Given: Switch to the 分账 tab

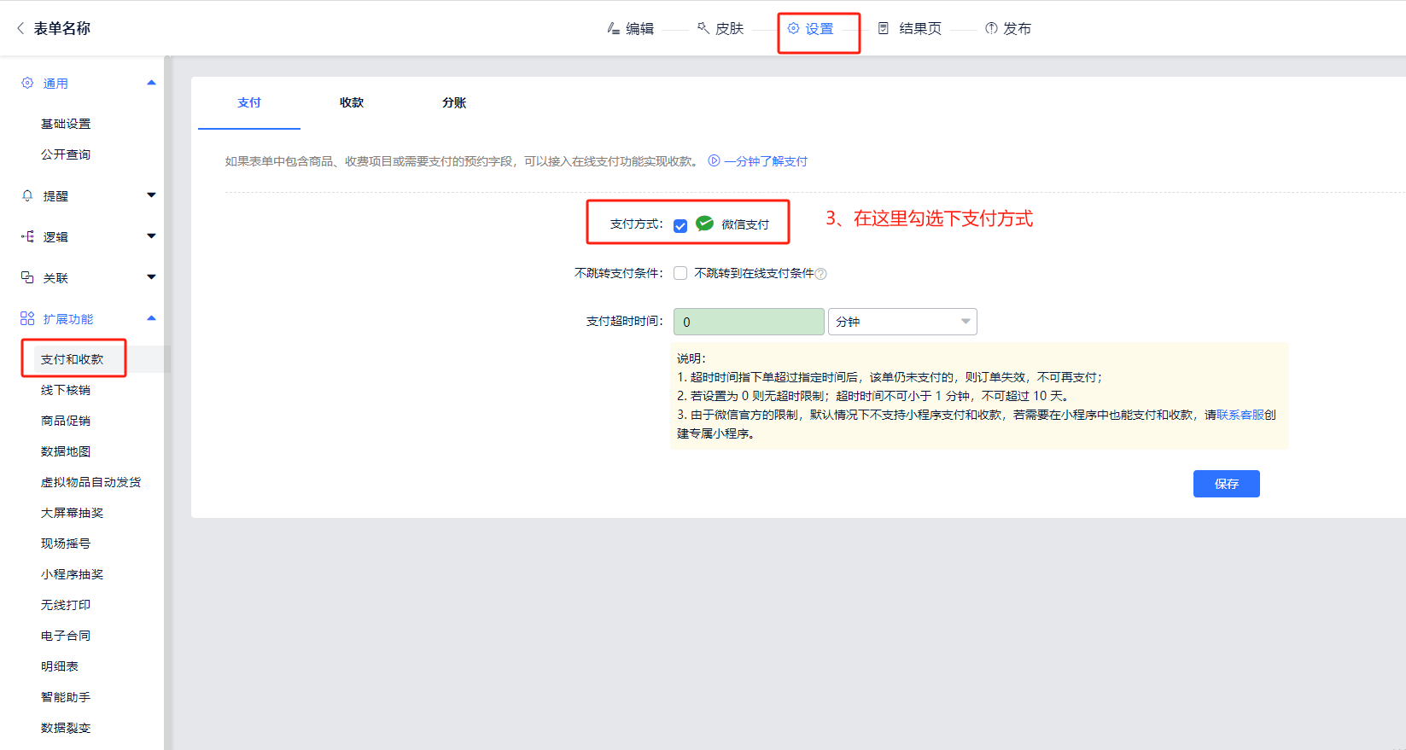Looking at the screenshot, I should (x=454, y=102).
